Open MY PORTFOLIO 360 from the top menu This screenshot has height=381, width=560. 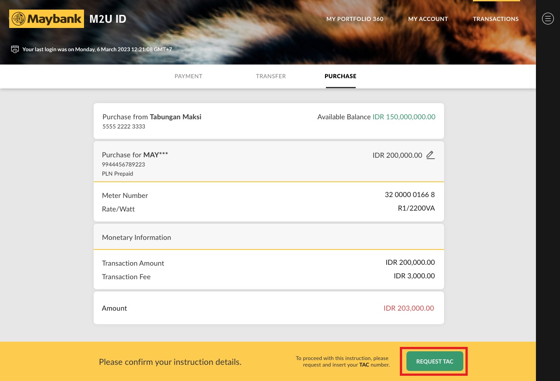(354, 19)
